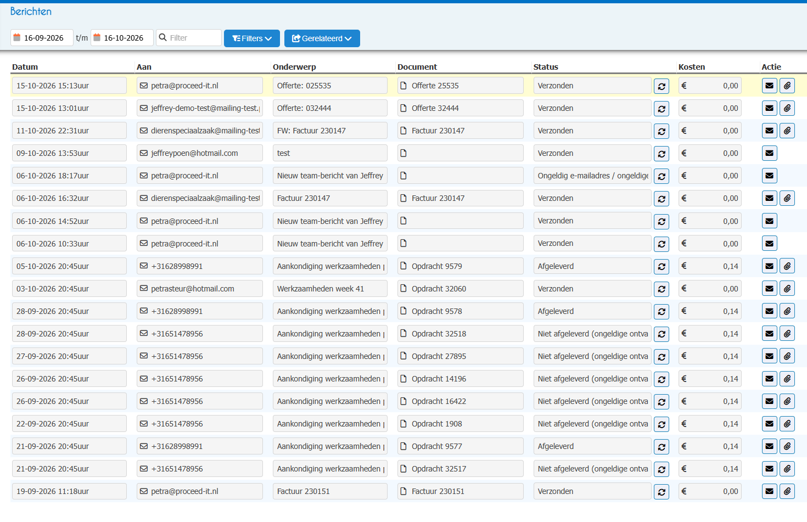The image size is (807, 522).
Task: Sort by the Status column header
Action: [x=546, y=67]
